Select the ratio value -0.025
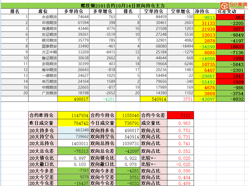 point(181,164)
